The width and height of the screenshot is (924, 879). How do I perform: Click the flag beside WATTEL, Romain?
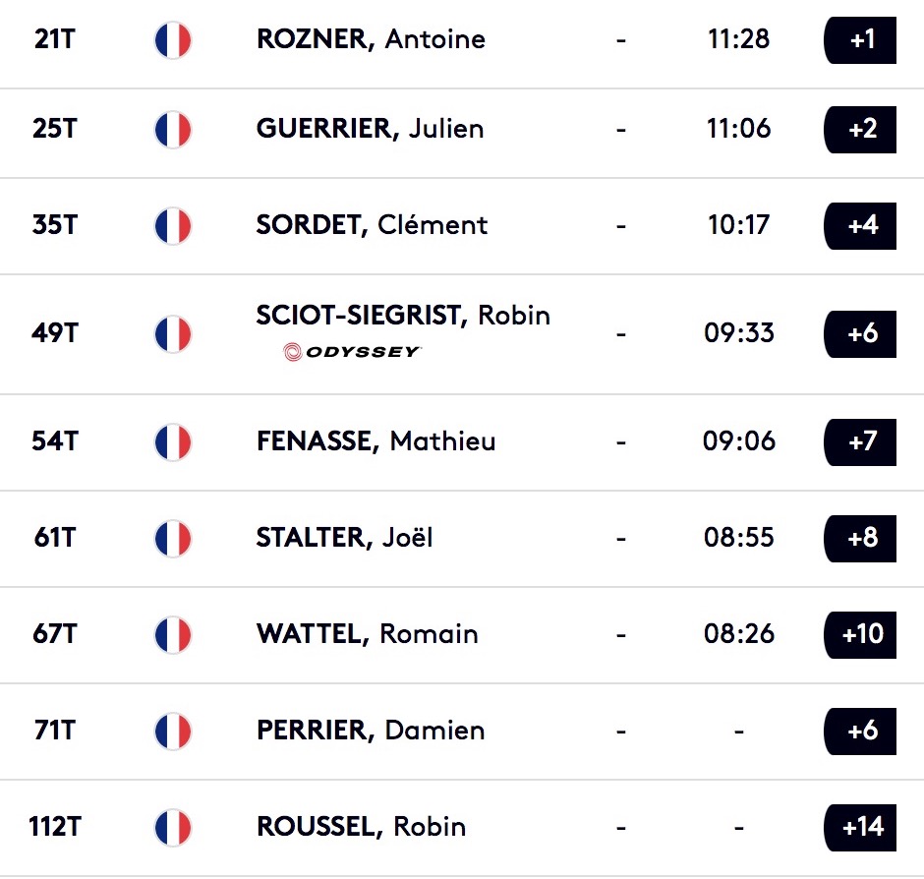coord(173,635)
